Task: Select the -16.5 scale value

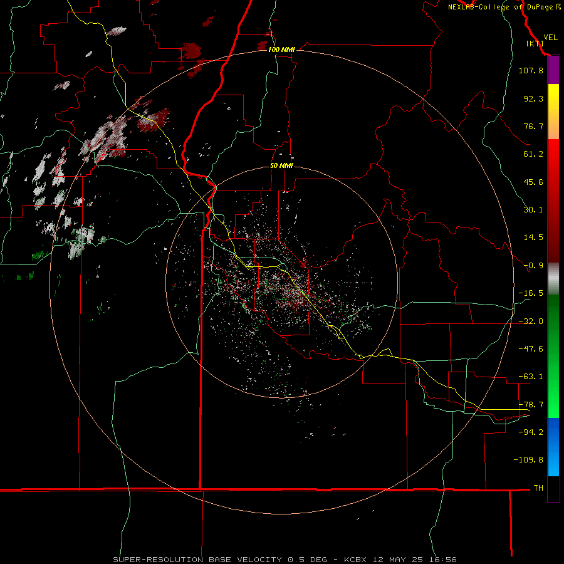Action: point(531,293)
